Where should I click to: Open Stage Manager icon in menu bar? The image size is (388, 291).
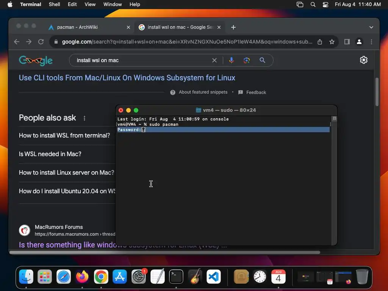pyautogui.click(x=300, y=5)
